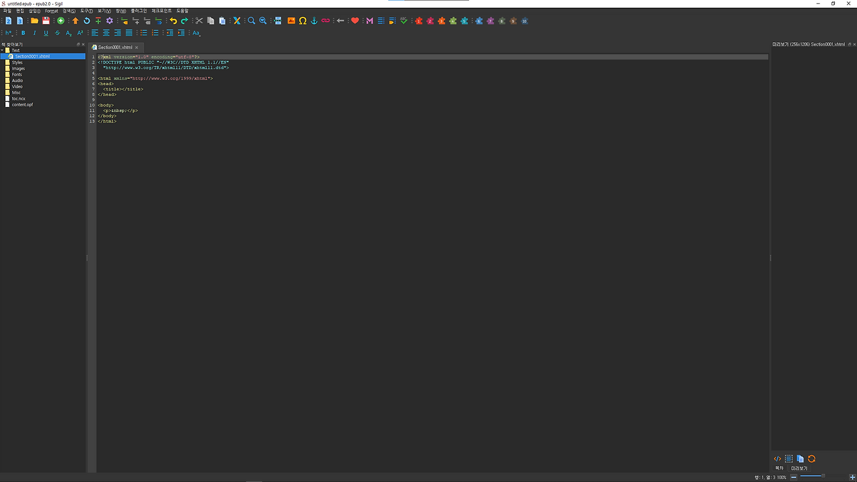The image size is (857, 482).
Task: Add a new file with green plus icon
Action: coord(61,21)
